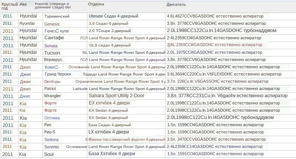
Task: Select the '2.0L.1975CCI4GASDOHC' engine cell
Action: coord(214,53)
